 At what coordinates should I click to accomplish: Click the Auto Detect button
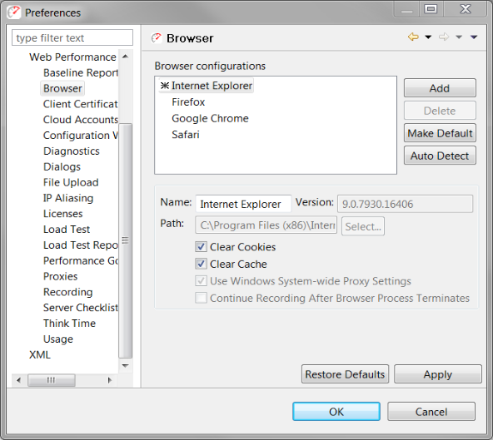pyautogui.click(x=440, y=156)
